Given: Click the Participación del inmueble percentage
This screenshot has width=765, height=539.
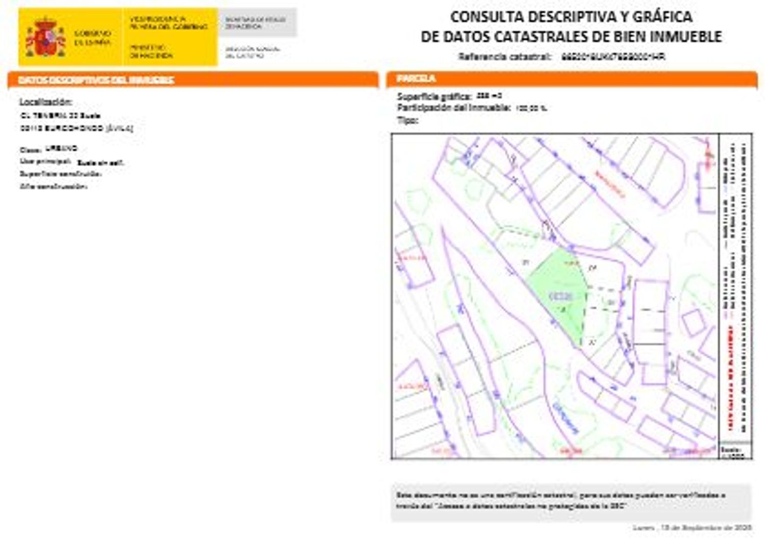Looking at the screenshot, I should tap(531, 108).
